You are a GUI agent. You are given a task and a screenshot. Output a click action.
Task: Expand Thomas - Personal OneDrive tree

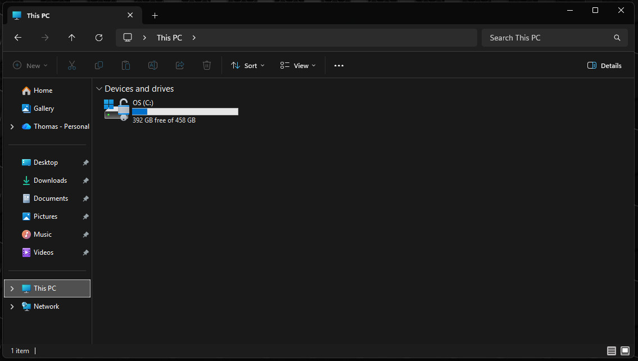[12, 127]
